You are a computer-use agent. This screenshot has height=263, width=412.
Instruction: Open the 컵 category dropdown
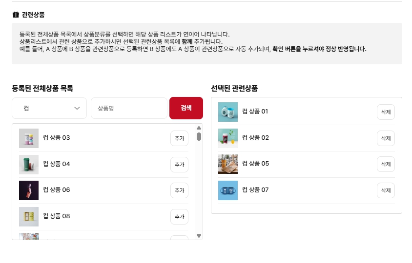pyautogui.click(x=49, y=108)
